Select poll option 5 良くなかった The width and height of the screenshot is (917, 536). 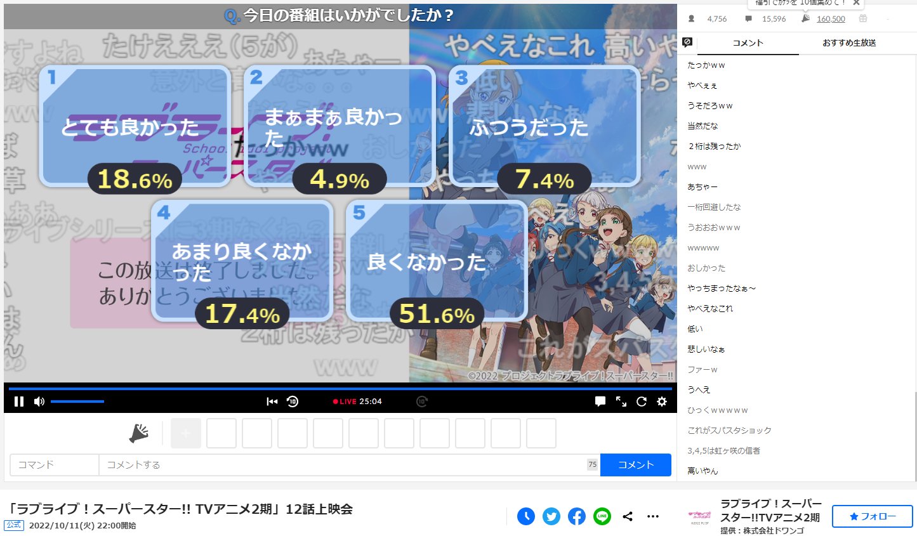point(437,261)
